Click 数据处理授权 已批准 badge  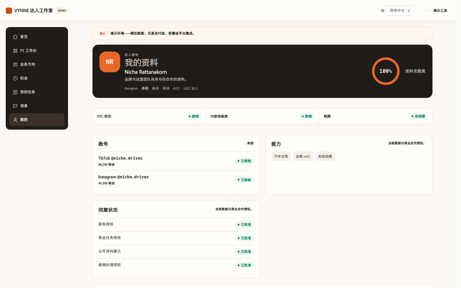[x=244, y=265]
